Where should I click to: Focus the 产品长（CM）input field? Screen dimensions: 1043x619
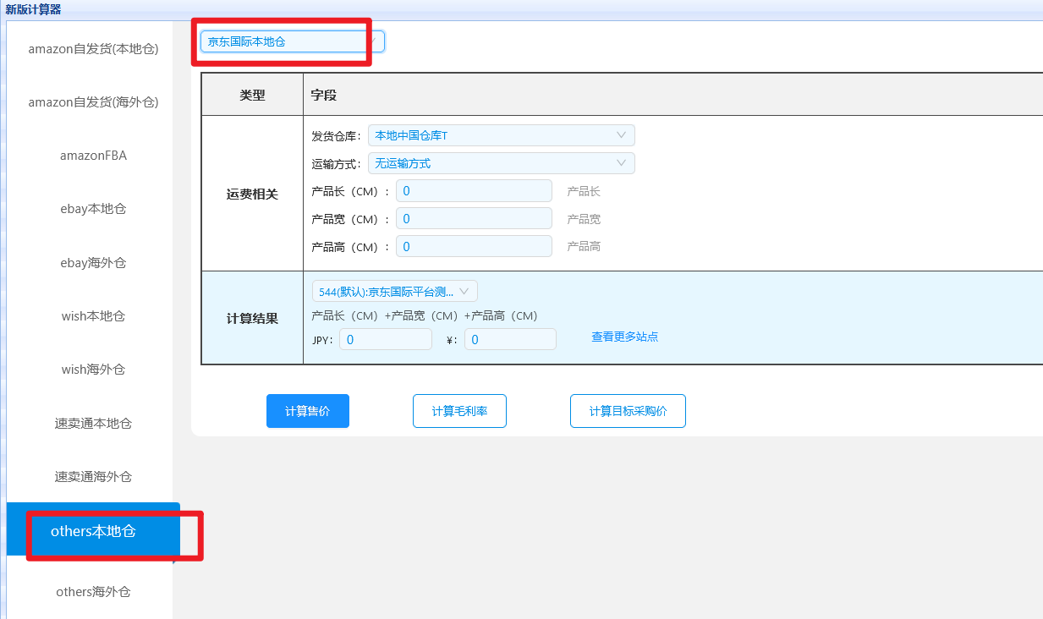[x=474, y=191]
